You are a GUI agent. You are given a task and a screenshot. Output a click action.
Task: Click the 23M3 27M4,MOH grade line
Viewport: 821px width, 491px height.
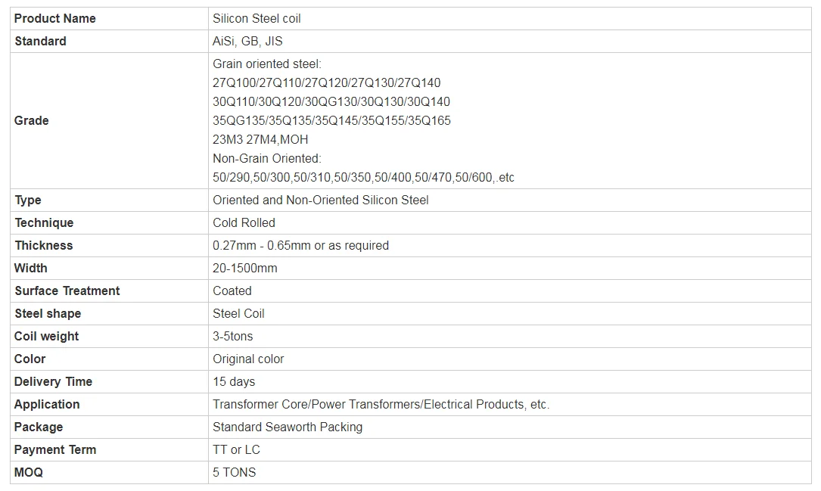[260, 139]
